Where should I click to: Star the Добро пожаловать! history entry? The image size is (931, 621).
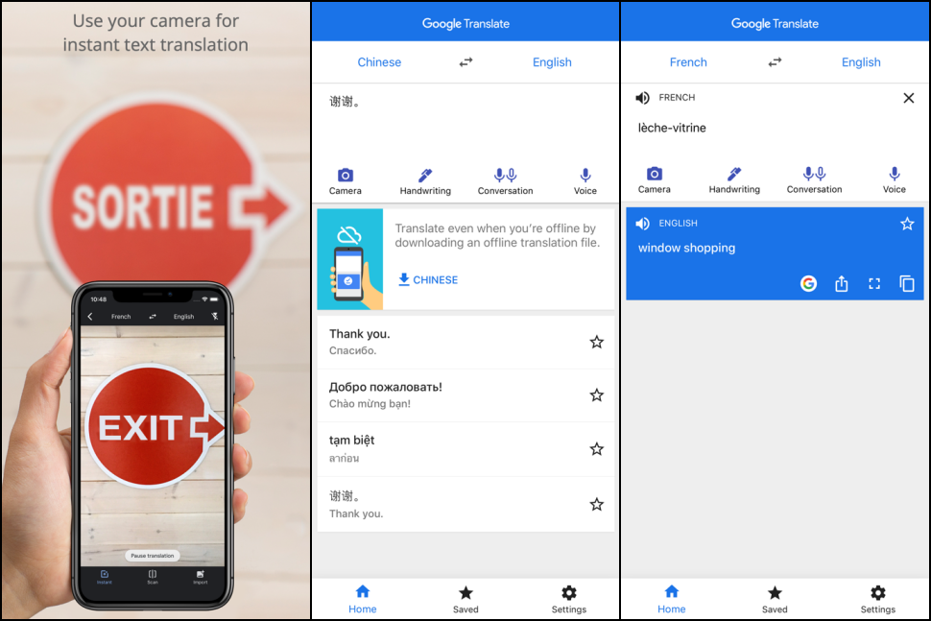(x=597, y=395)
